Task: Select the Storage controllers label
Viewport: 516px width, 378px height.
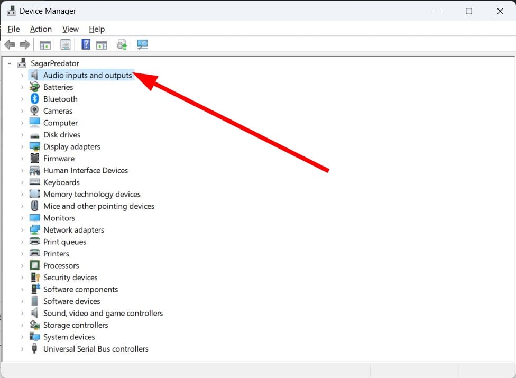Action: [x=76, y=325]
